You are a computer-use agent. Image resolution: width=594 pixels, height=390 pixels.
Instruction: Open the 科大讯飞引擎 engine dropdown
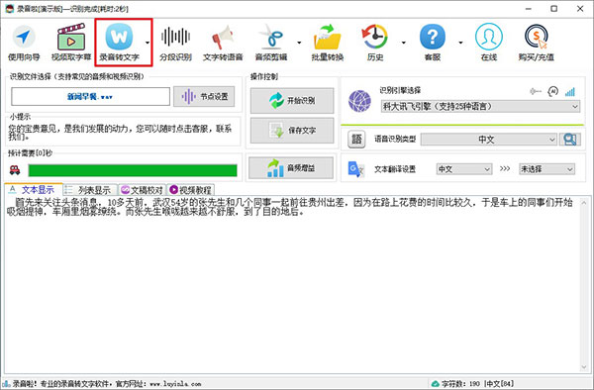tap(480, 106)
